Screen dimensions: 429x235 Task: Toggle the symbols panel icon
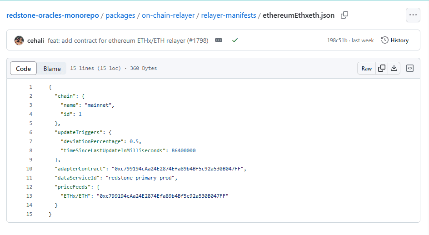410,69
